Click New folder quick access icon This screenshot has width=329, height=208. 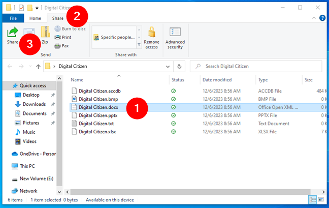[30, 8]
